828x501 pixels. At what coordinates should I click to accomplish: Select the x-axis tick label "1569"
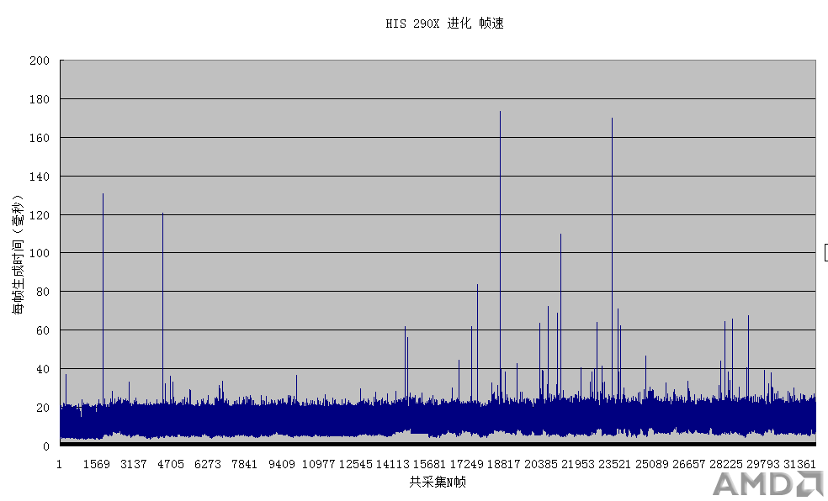[x=97, y=464]
